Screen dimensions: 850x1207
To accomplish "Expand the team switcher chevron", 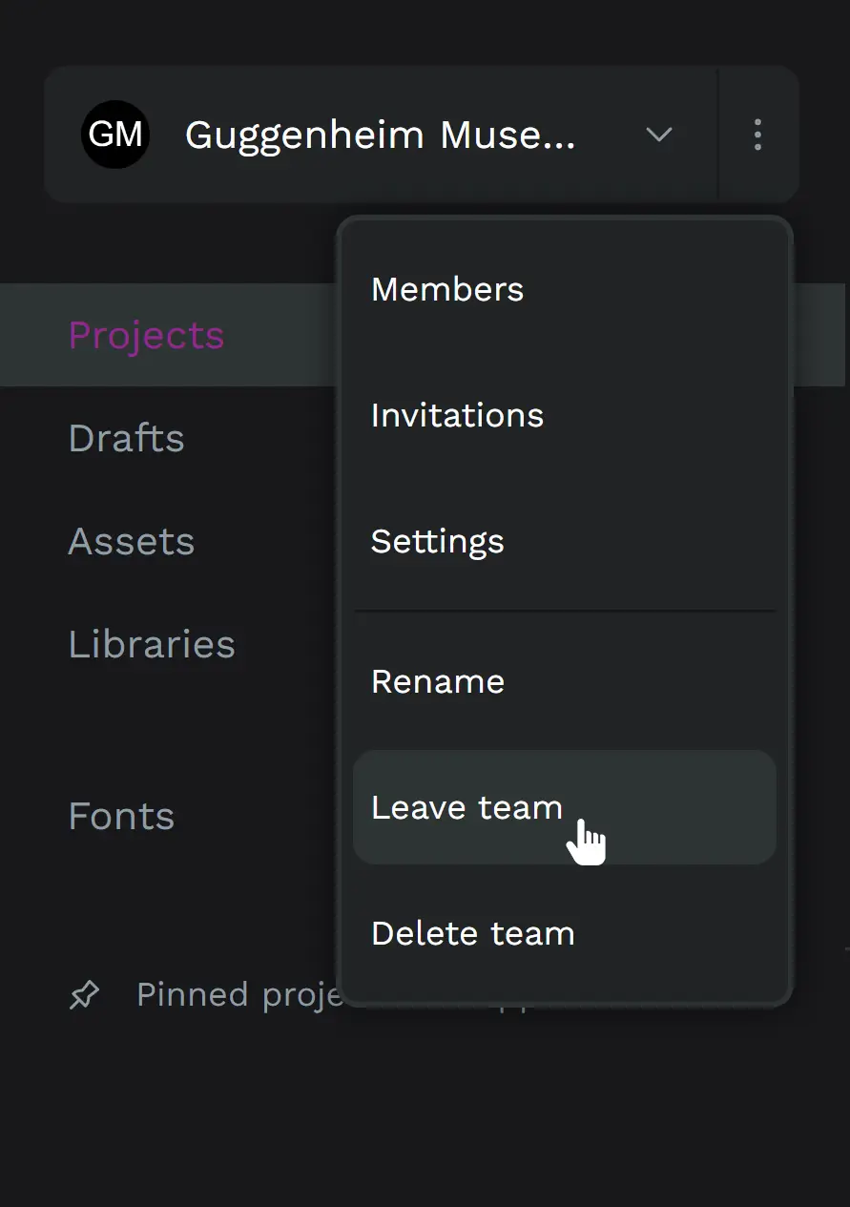I will click(x=659, y=135).
